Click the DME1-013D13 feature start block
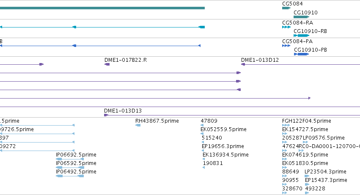 point(106,115)
